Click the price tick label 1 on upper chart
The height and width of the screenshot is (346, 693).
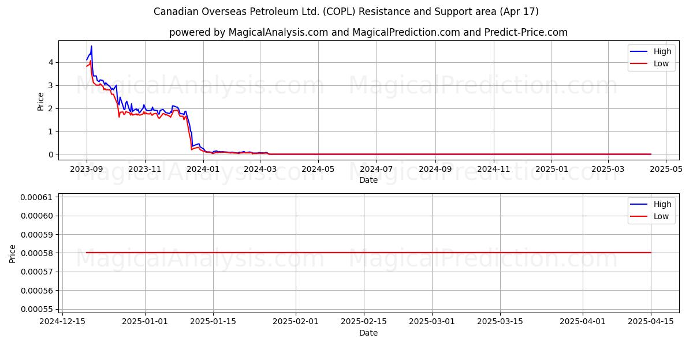(51, 131)
